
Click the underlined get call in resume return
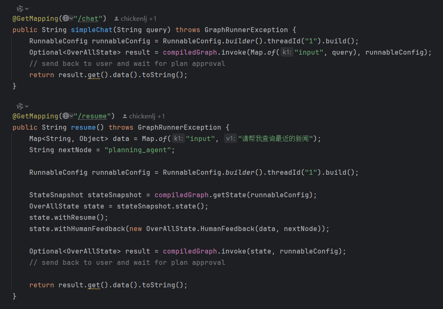[x=94, y=285]
